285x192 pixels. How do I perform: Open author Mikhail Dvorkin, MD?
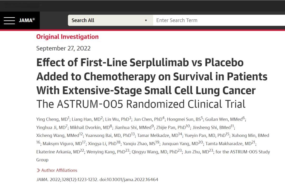pyautogui.click(x=90, y=127)
